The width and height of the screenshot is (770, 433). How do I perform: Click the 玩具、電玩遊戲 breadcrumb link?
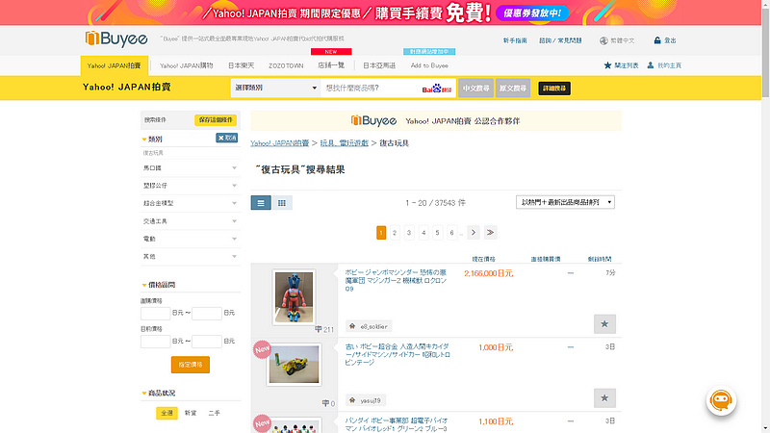(345, 142)
